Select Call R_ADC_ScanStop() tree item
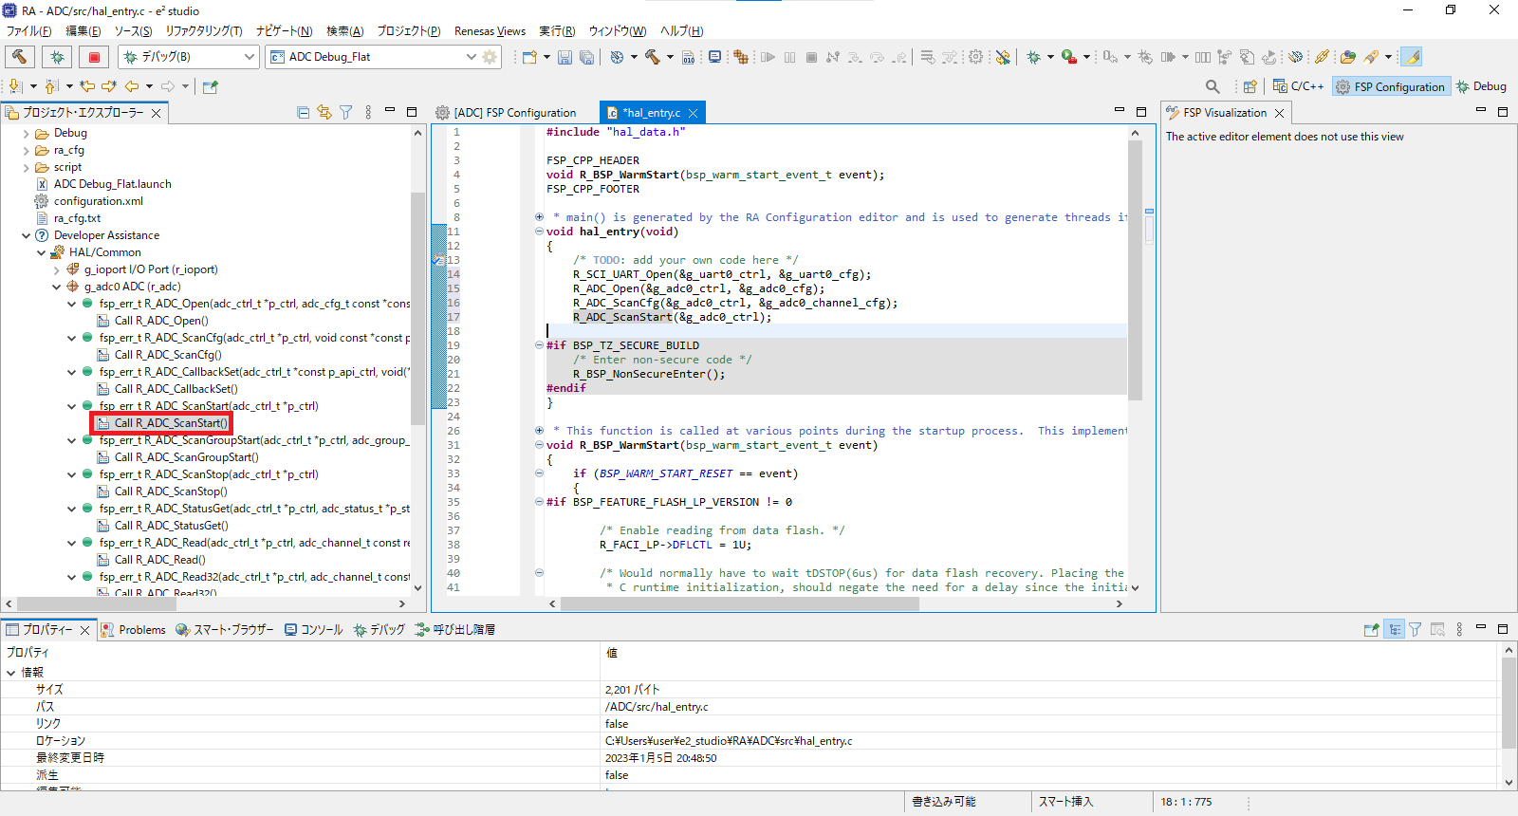Image resolution: width=1518 pixels, height=816 pixels. 171,491
